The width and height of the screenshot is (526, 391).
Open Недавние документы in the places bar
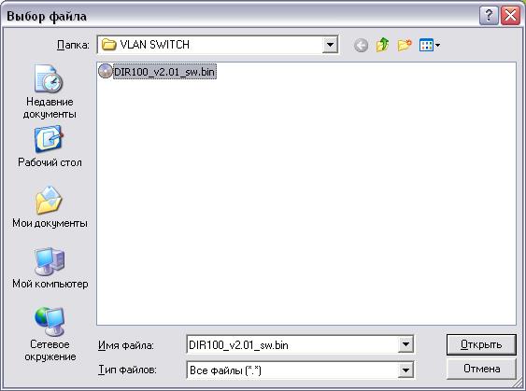click(x=50, y=91)
